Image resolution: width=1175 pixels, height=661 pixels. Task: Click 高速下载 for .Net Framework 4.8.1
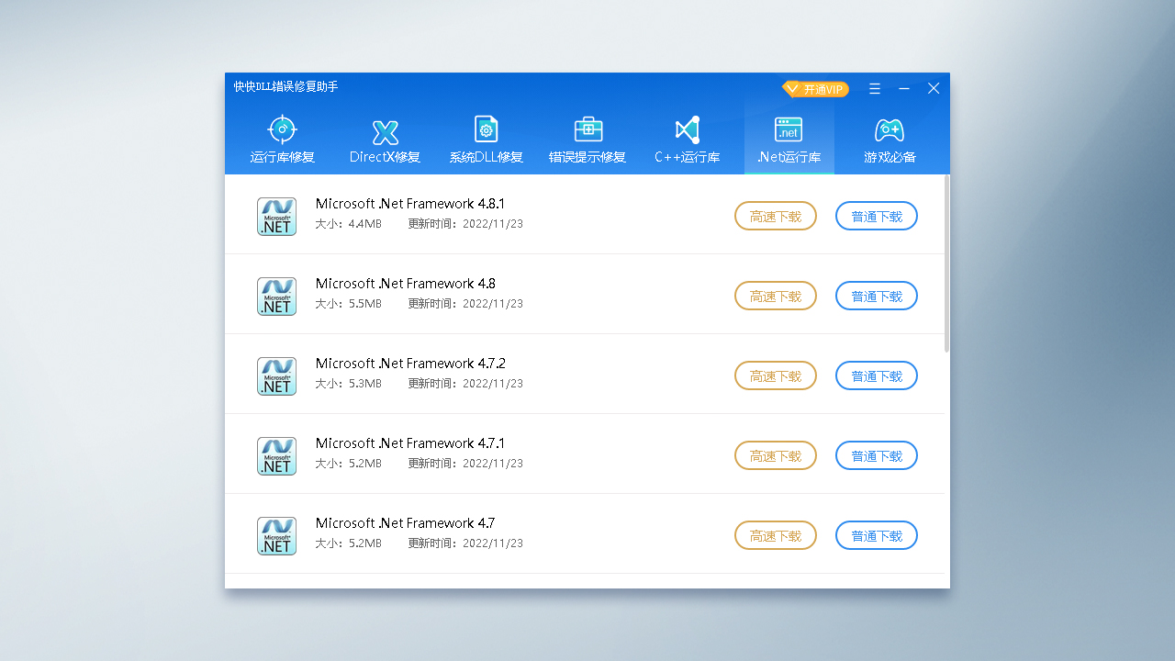[x=775, y=217]
